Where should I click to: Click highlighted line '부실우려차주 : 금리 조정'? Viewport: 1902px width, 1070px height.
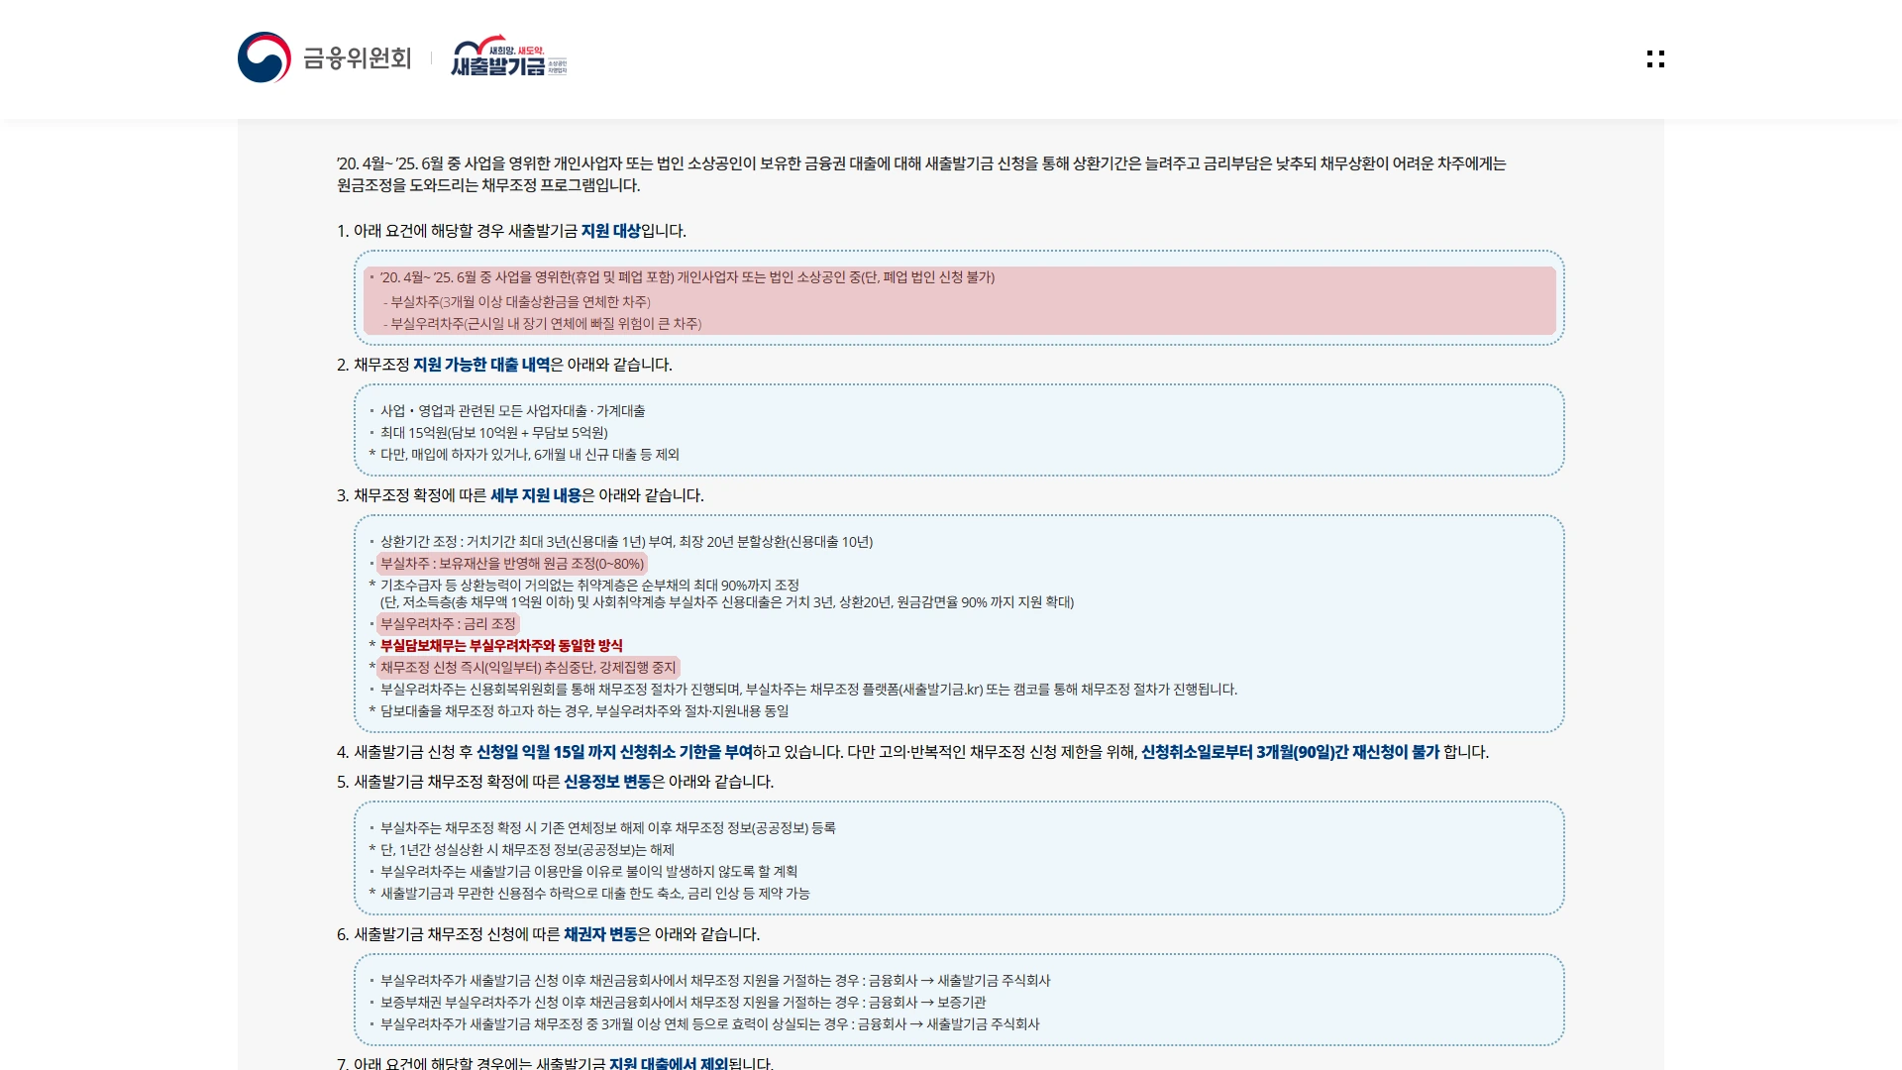pyautogui.click(x=448, y=624)
